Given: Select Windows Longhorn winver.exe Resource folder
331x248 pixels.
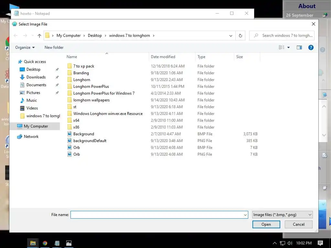Looking at the screenshot, I should (108, 113).
